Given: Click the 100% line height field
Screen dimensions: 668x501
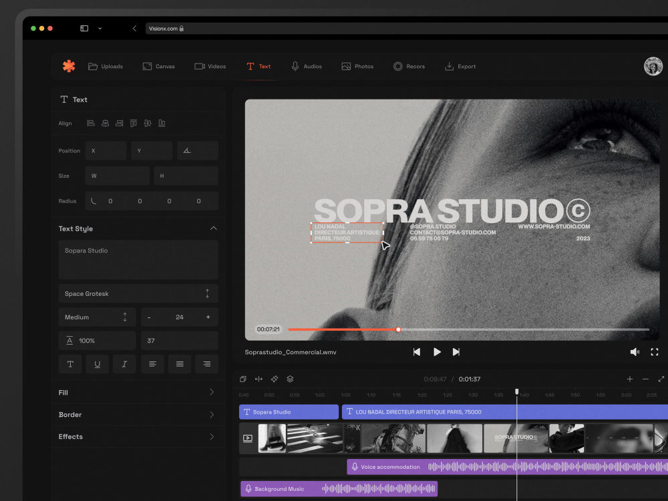Looking at the screenshot, I should pos(97,341).
